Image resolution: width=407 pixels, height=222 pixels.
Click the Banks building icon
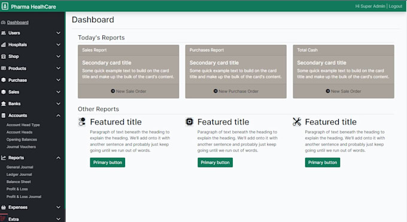pyautogui.click(x=4, y=104)
